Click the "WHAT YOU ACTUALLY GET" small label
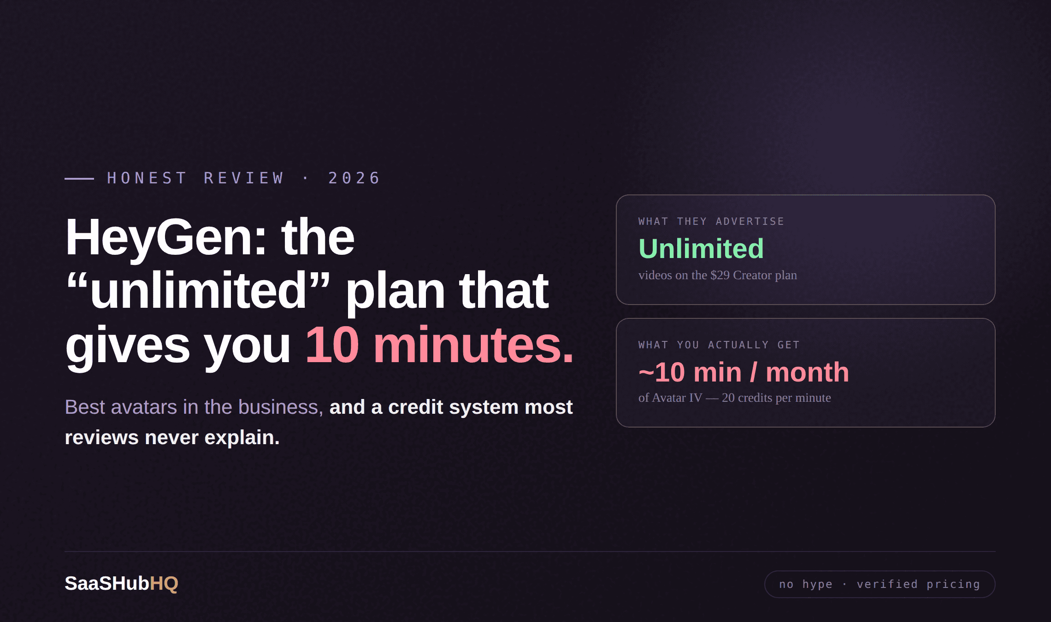The width and height of the screenshot is (1051, 622). tap(719, 345)
